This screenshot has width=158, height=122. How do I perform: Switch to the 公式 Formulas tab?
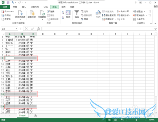46,7
